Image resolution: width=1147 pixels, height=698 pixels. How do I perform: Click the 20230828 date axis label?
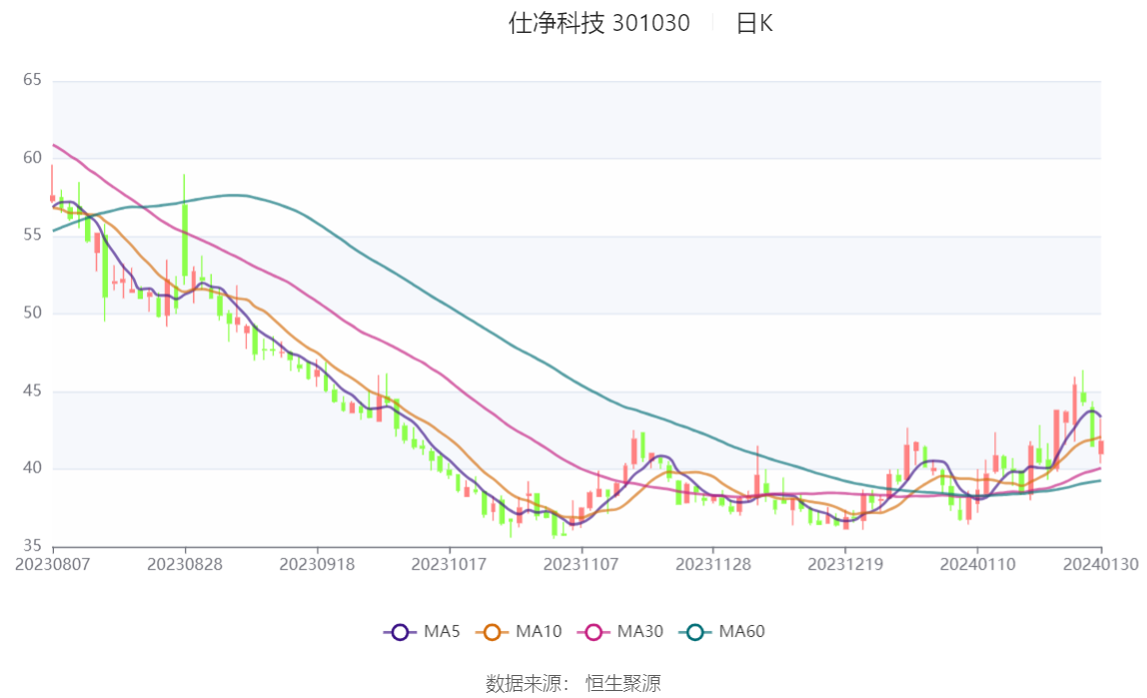point(184,565)
